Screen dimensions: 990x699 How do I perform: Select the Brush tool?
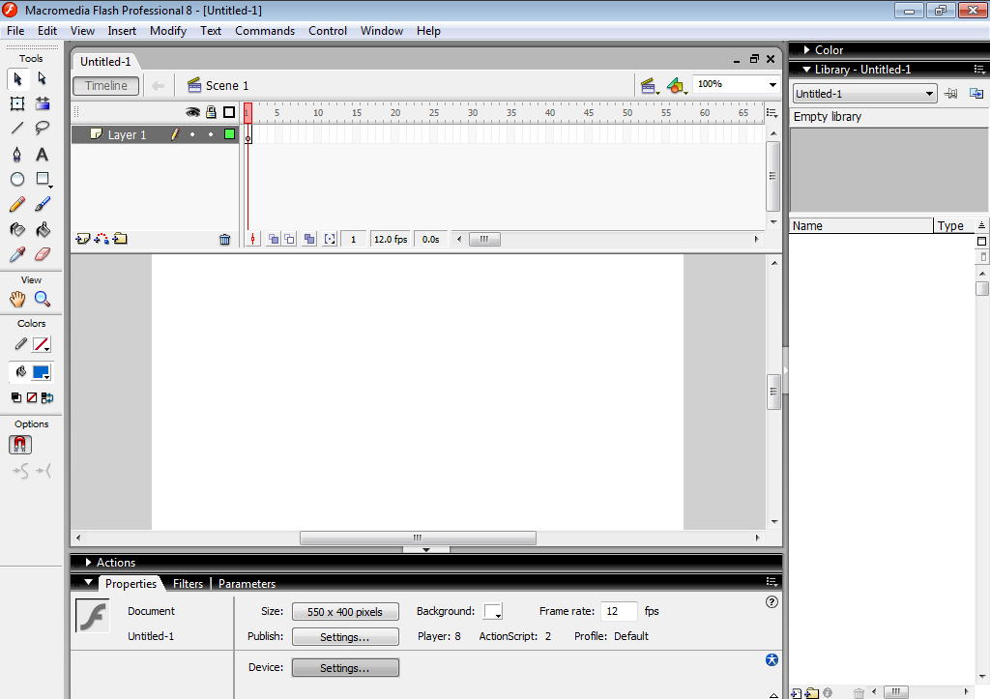pyautogui.click(x=43, y=204)
